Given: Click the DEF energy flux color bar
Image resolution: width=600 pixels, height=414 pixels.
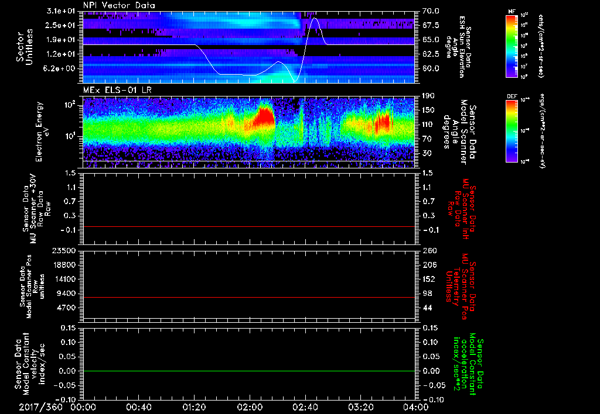Looking at the screenshot, I should tap(512, 131).
